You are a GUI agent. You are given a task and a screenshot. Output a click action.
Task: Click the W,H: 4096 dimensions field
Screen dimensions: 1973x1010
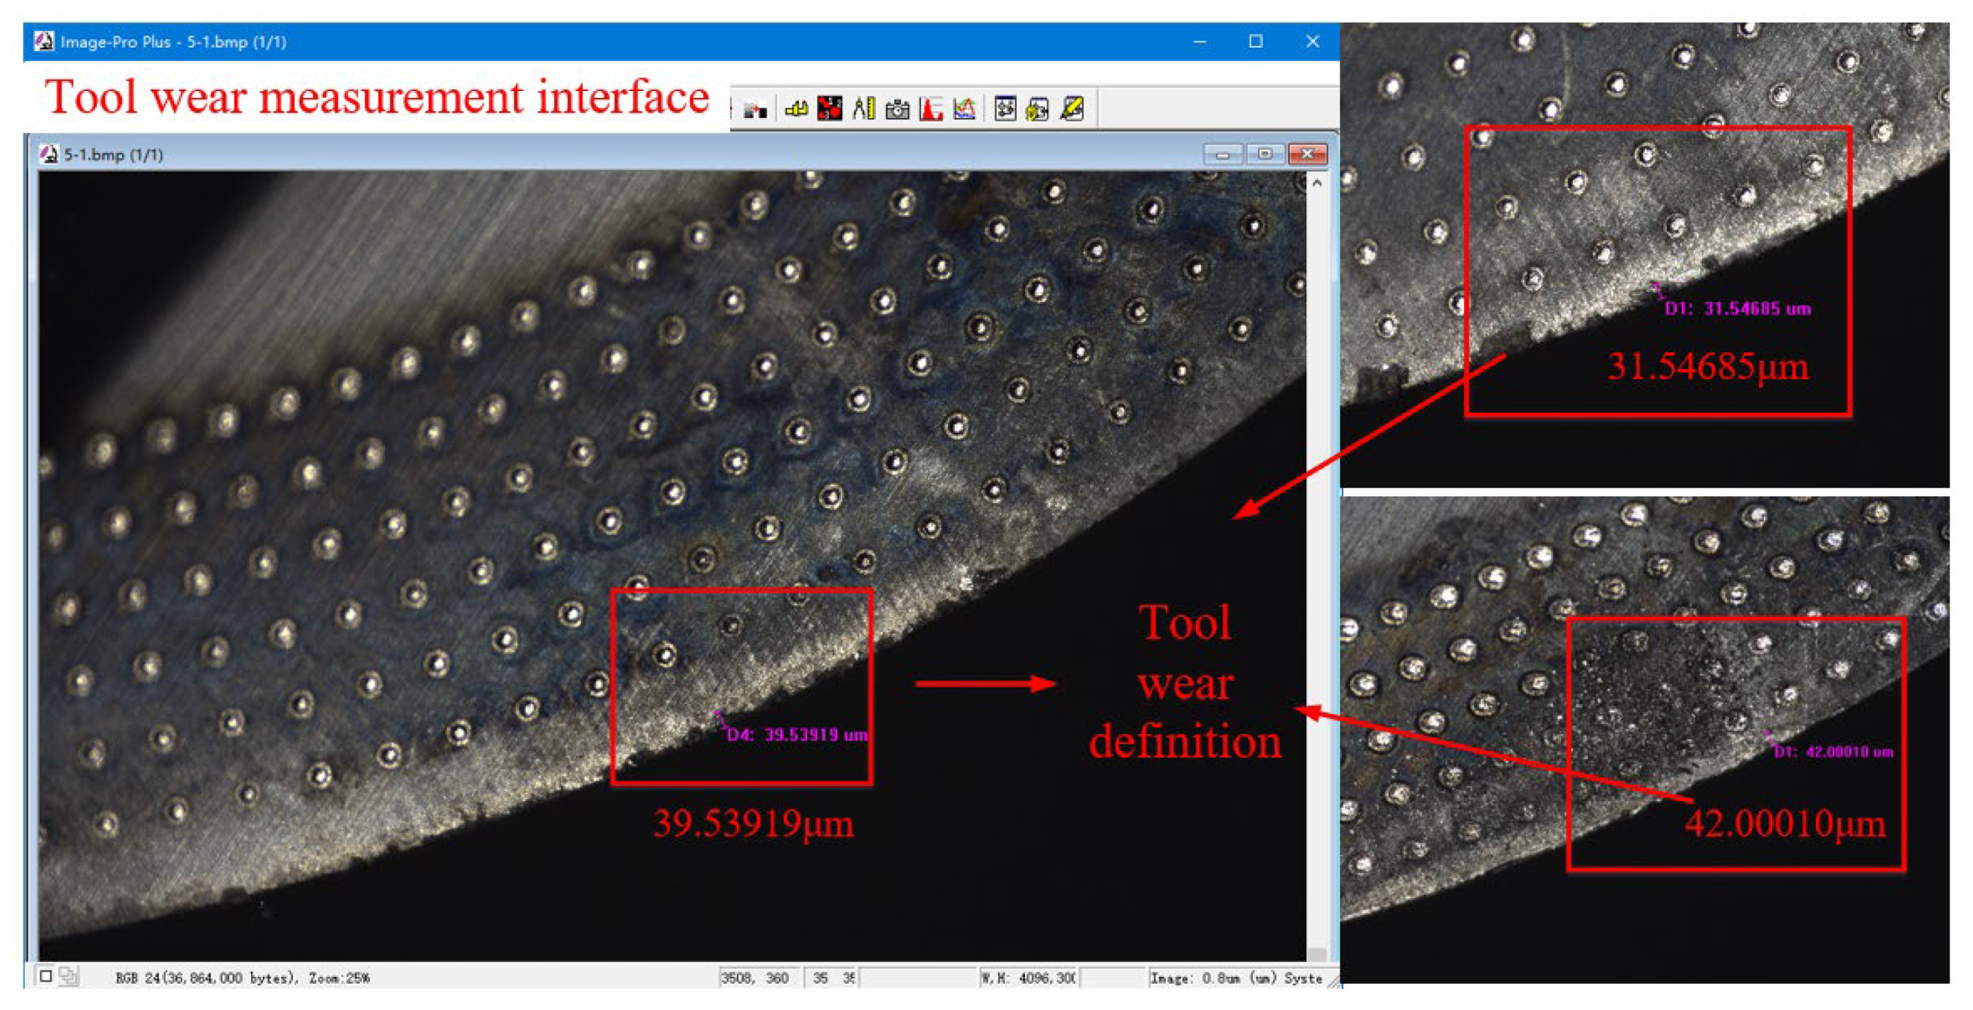(x=1030, y=978)
